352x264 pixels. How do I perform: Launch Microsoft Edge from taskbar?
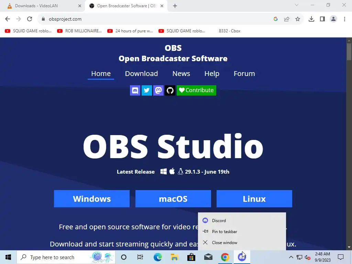pos(157,257)
